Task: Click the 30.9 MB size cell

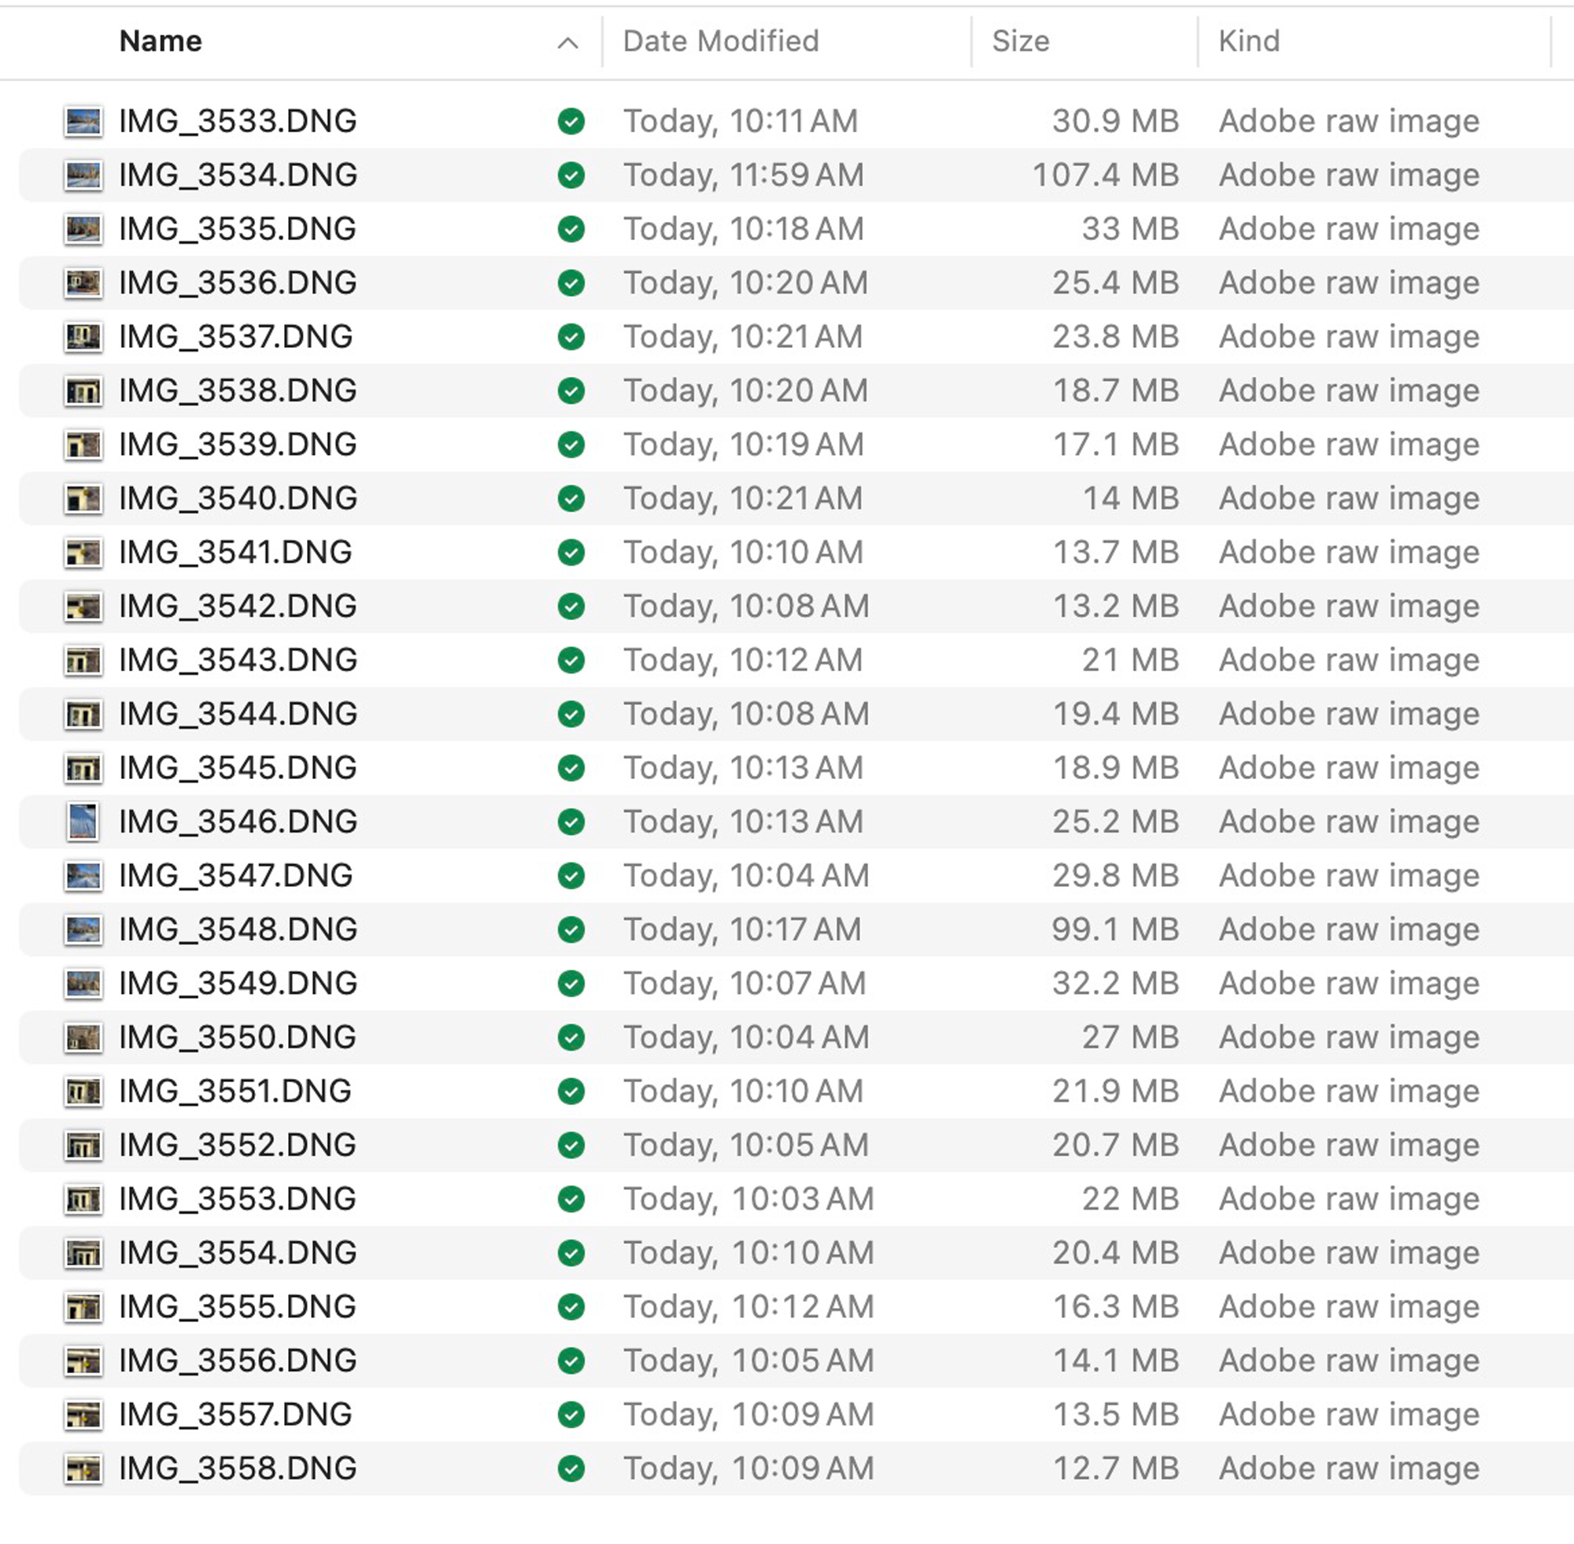Action: [x=1116, y=122]
